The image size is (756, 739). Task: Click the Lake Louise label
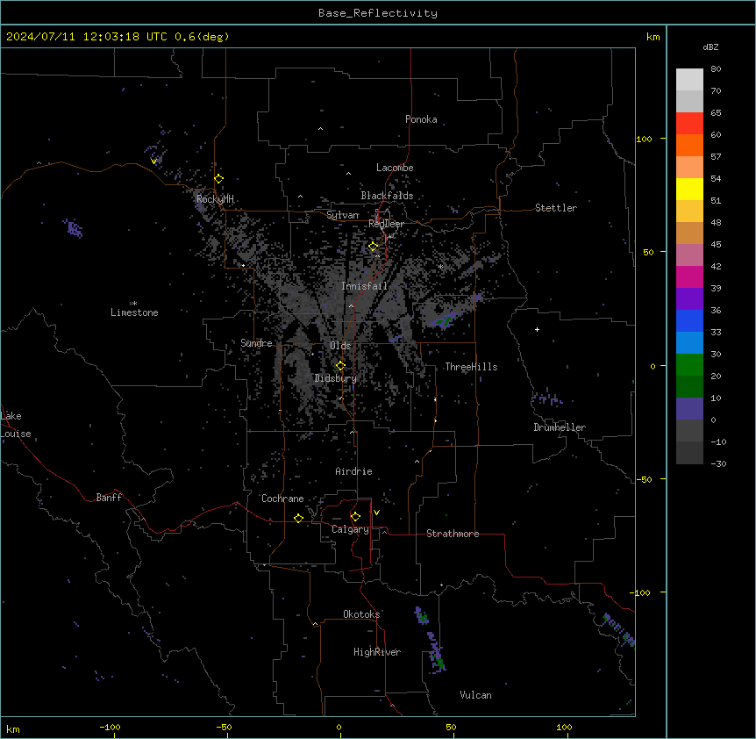tap(16, 425)
